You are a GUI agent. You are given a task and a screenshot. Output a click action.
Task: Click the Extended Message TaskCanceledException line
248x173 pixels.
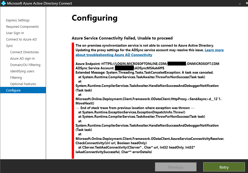144,72
